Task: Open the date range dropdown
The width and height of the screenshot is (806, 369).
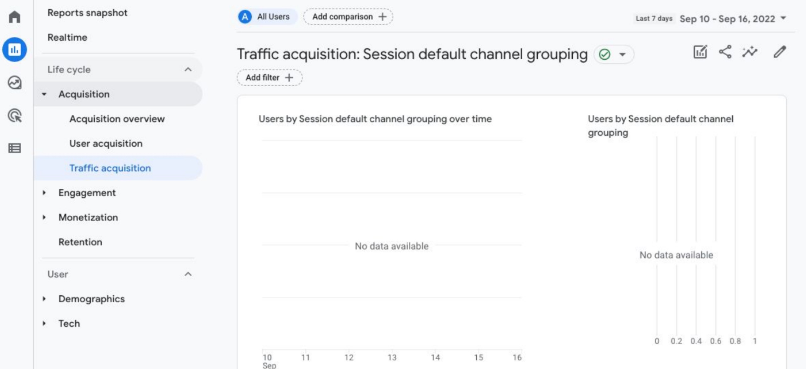Action: 732,19
